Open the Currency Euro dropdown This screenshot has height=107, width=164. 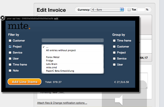pos(107,10)
